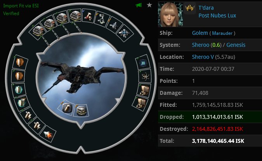Click the top bronze shield hardener module
262x161 pixels.
tap(19, 62)
